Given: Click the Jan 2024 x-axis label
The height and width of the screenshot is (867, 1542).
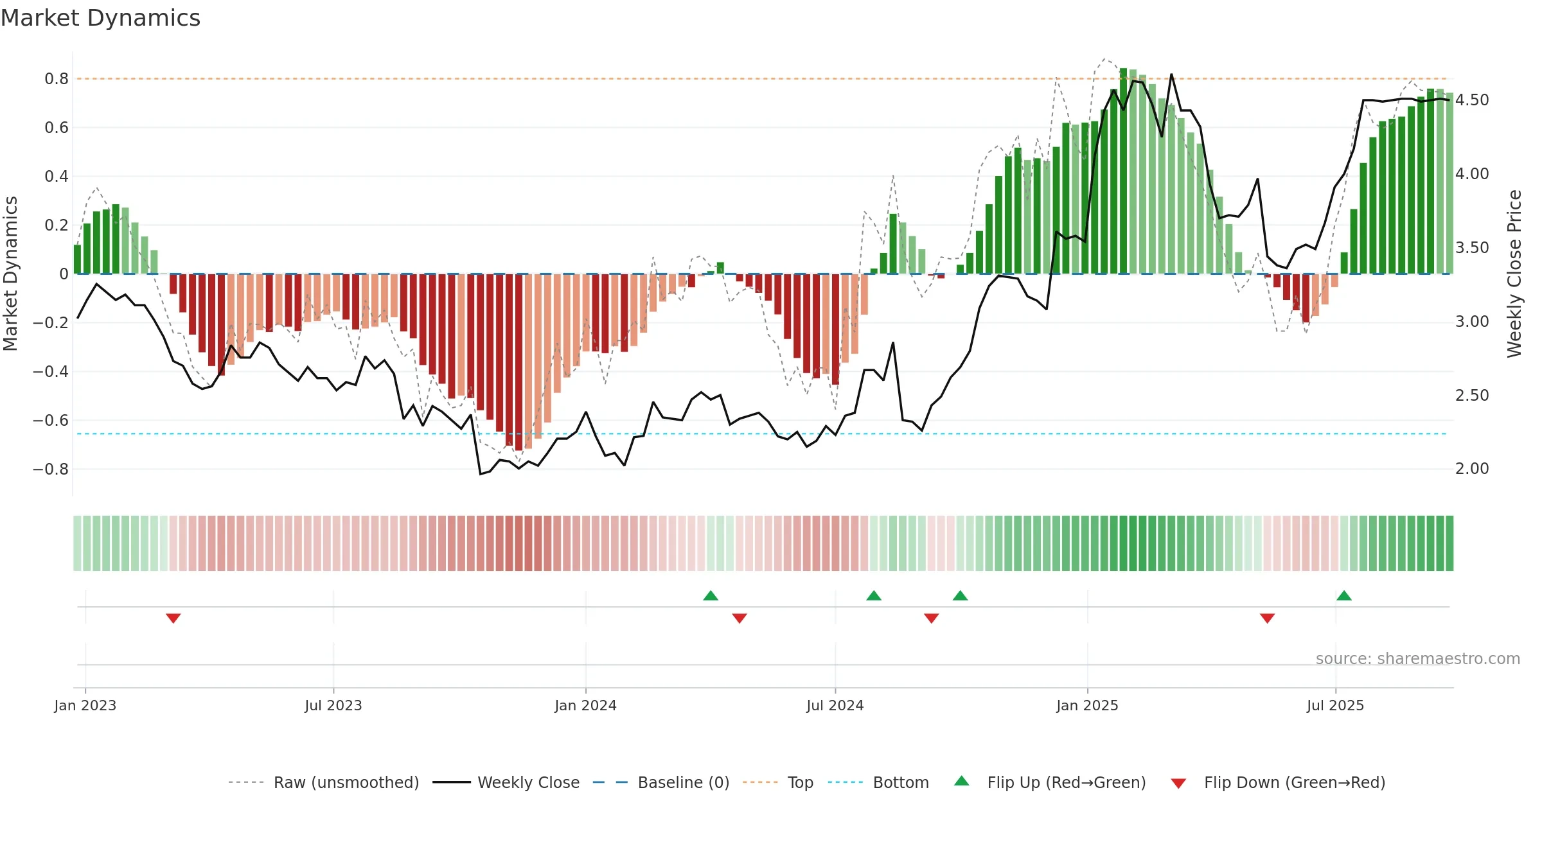Looking at the screenshot, I should point(586,705).
